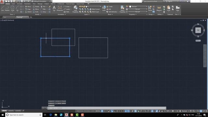Activate the Array command
208x117 pixels.
point(43,12)
